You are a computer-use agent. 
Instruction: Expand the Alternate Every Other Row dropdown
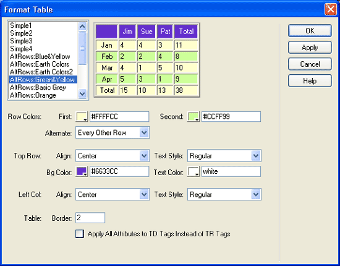(x=113, y=132)
